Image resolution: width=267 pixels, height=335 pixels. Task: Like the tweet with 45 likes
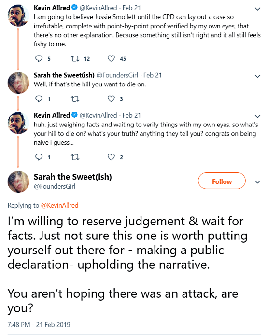pyautogui.click(x=111, y=58)
